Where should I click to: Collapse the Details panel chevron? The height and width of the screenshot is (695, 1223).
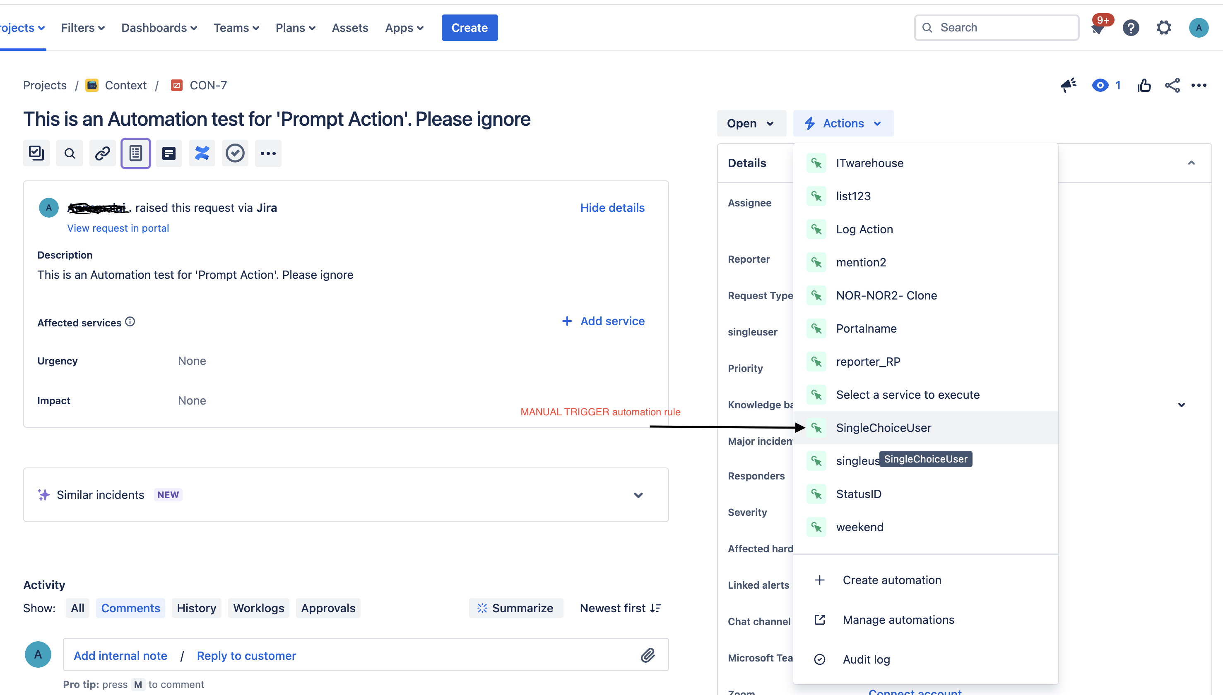tap(1191, 163)
